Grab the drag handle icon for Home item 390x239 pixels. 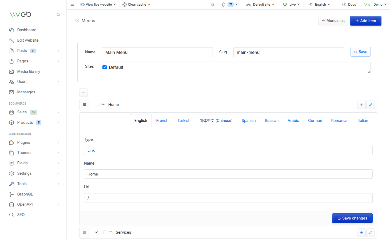click(85, 105)
